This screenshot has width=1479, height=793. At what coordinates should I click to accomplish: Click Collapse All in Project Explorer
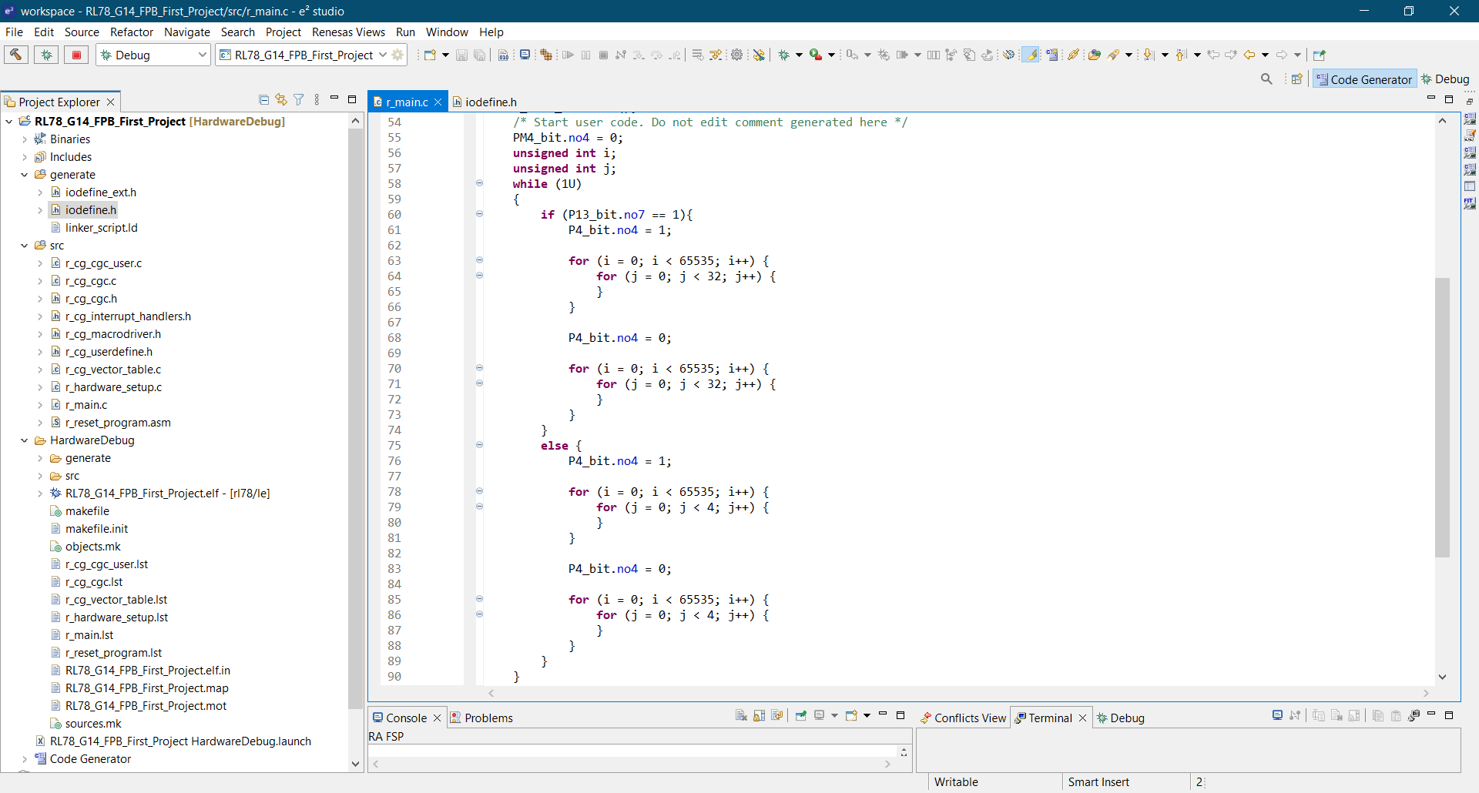263,100
